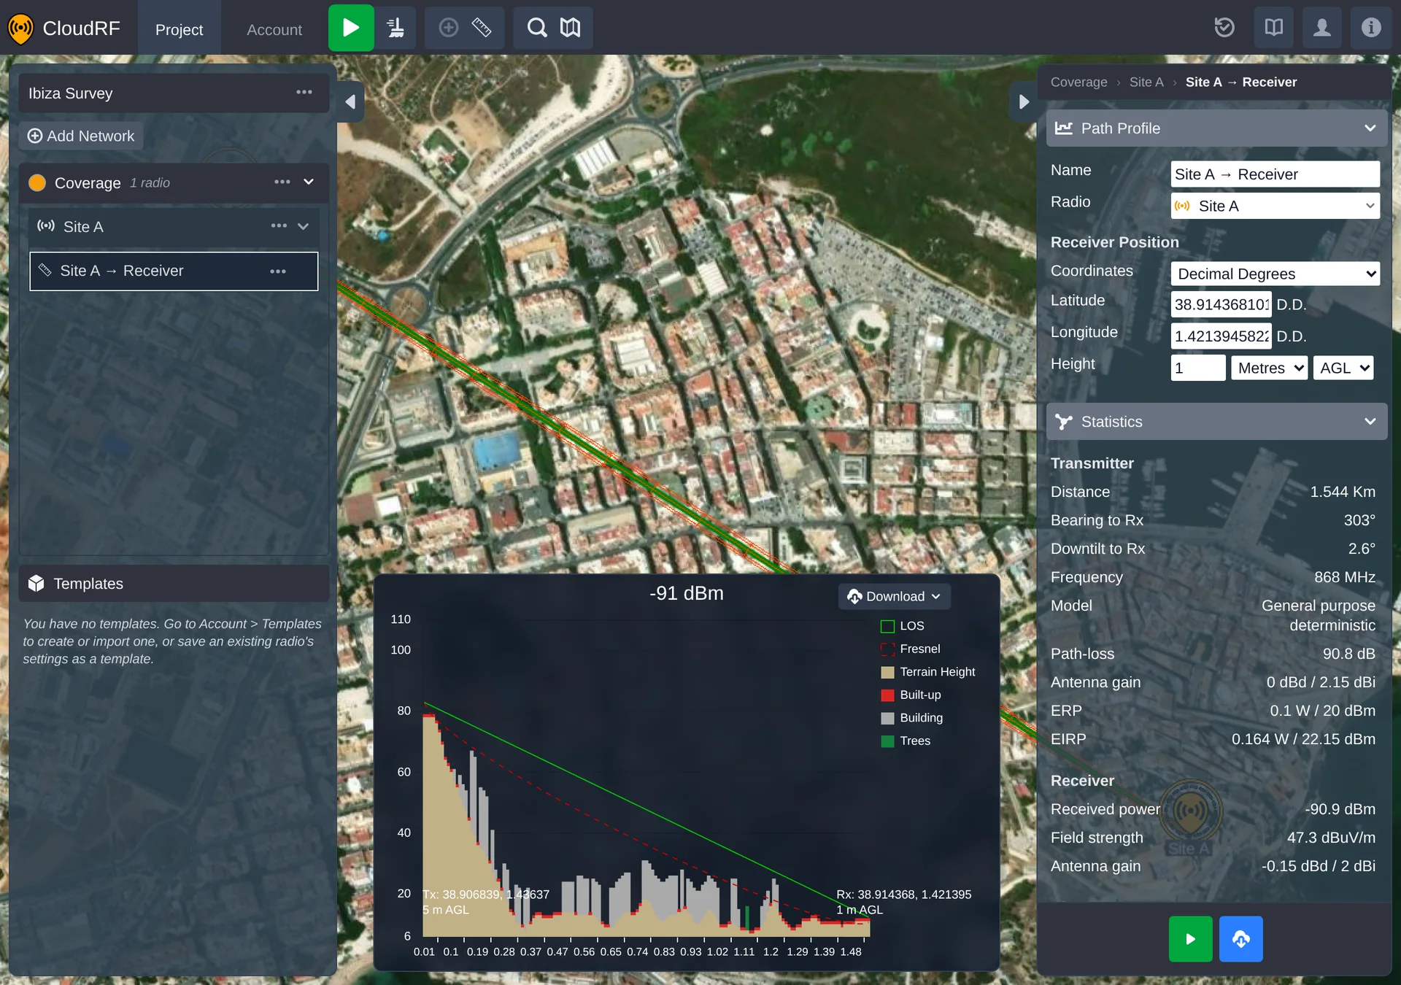Click the Latitude input field

(x=1221, y=304)
